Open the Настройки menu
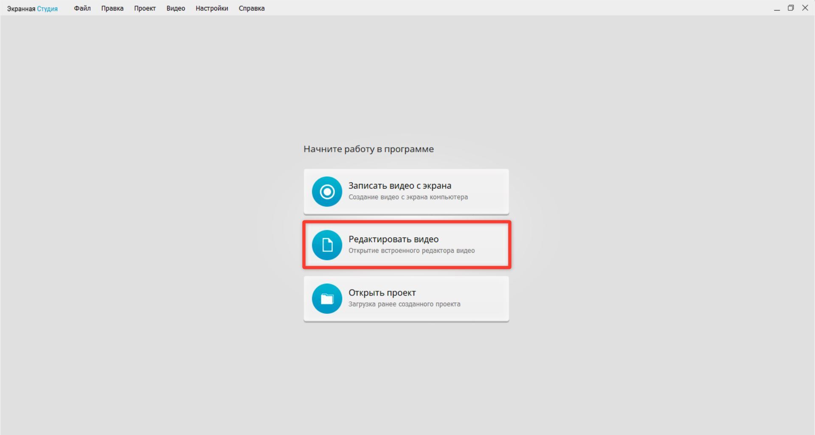Viewport: 815px width, 435px height. 211,8
